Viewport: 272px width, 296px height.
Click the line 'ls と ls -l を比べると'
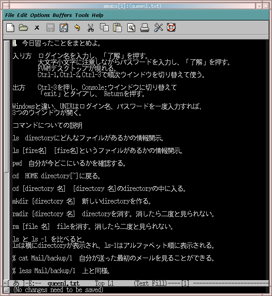click(x=49, y=239)
